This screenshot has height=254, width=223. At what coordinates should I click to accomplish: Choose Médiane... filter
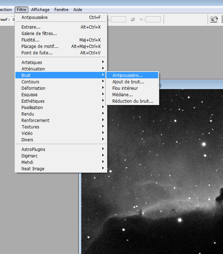click(132, 94)
